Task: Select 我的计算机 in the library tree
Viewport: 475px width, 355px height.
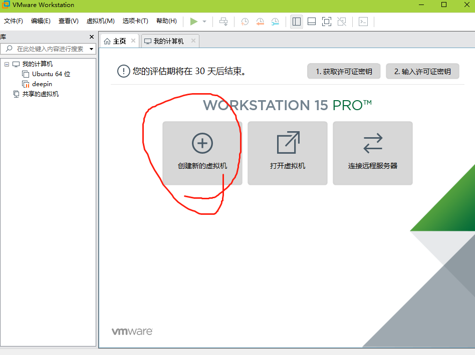Action: [37, 64]
